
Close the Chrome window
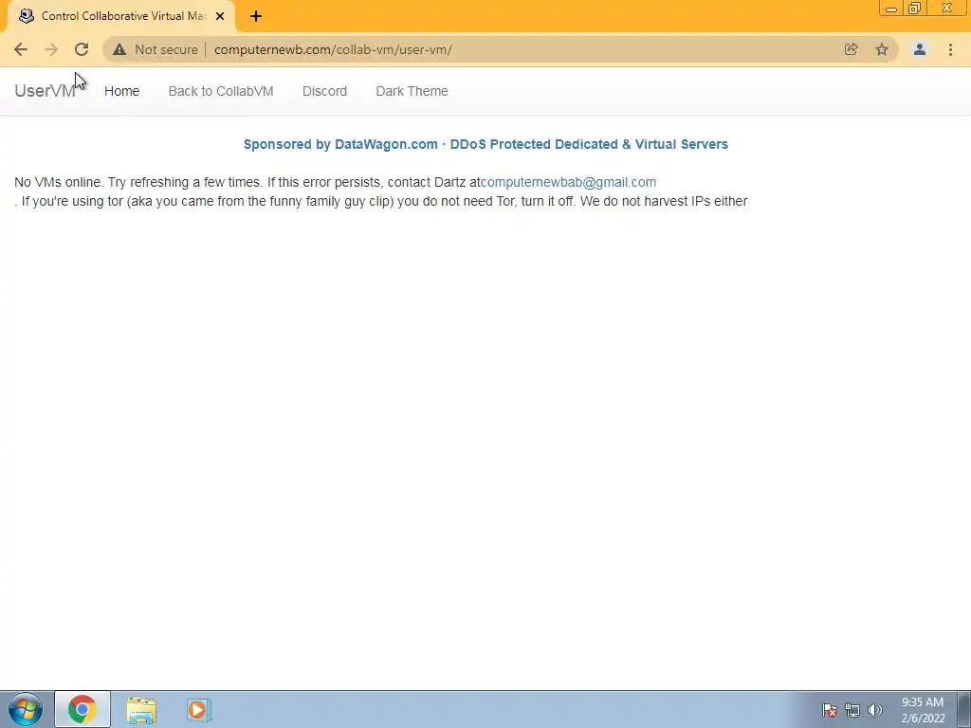pyautogui.click(x=947, y=8)
